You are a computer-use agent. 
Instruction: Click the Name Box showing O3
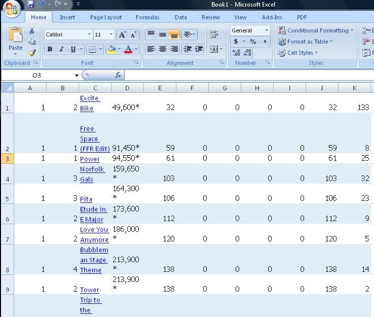pos(37,76)
